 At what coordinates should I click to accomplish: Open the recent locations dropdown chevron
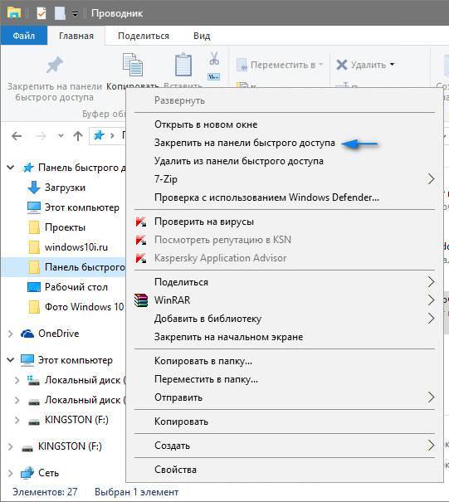(x=61, y=136)
